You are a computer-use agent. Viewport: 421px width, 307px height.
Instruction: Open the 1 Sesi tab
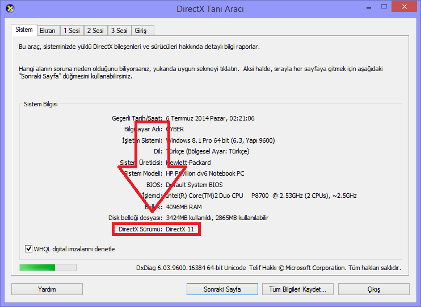(x=71, y=31)
